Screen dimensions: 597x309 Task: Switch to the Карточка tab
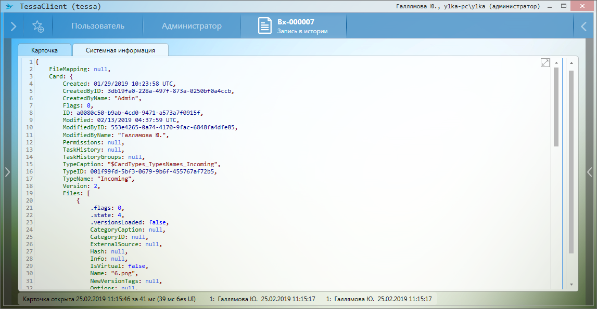[45, 50]
